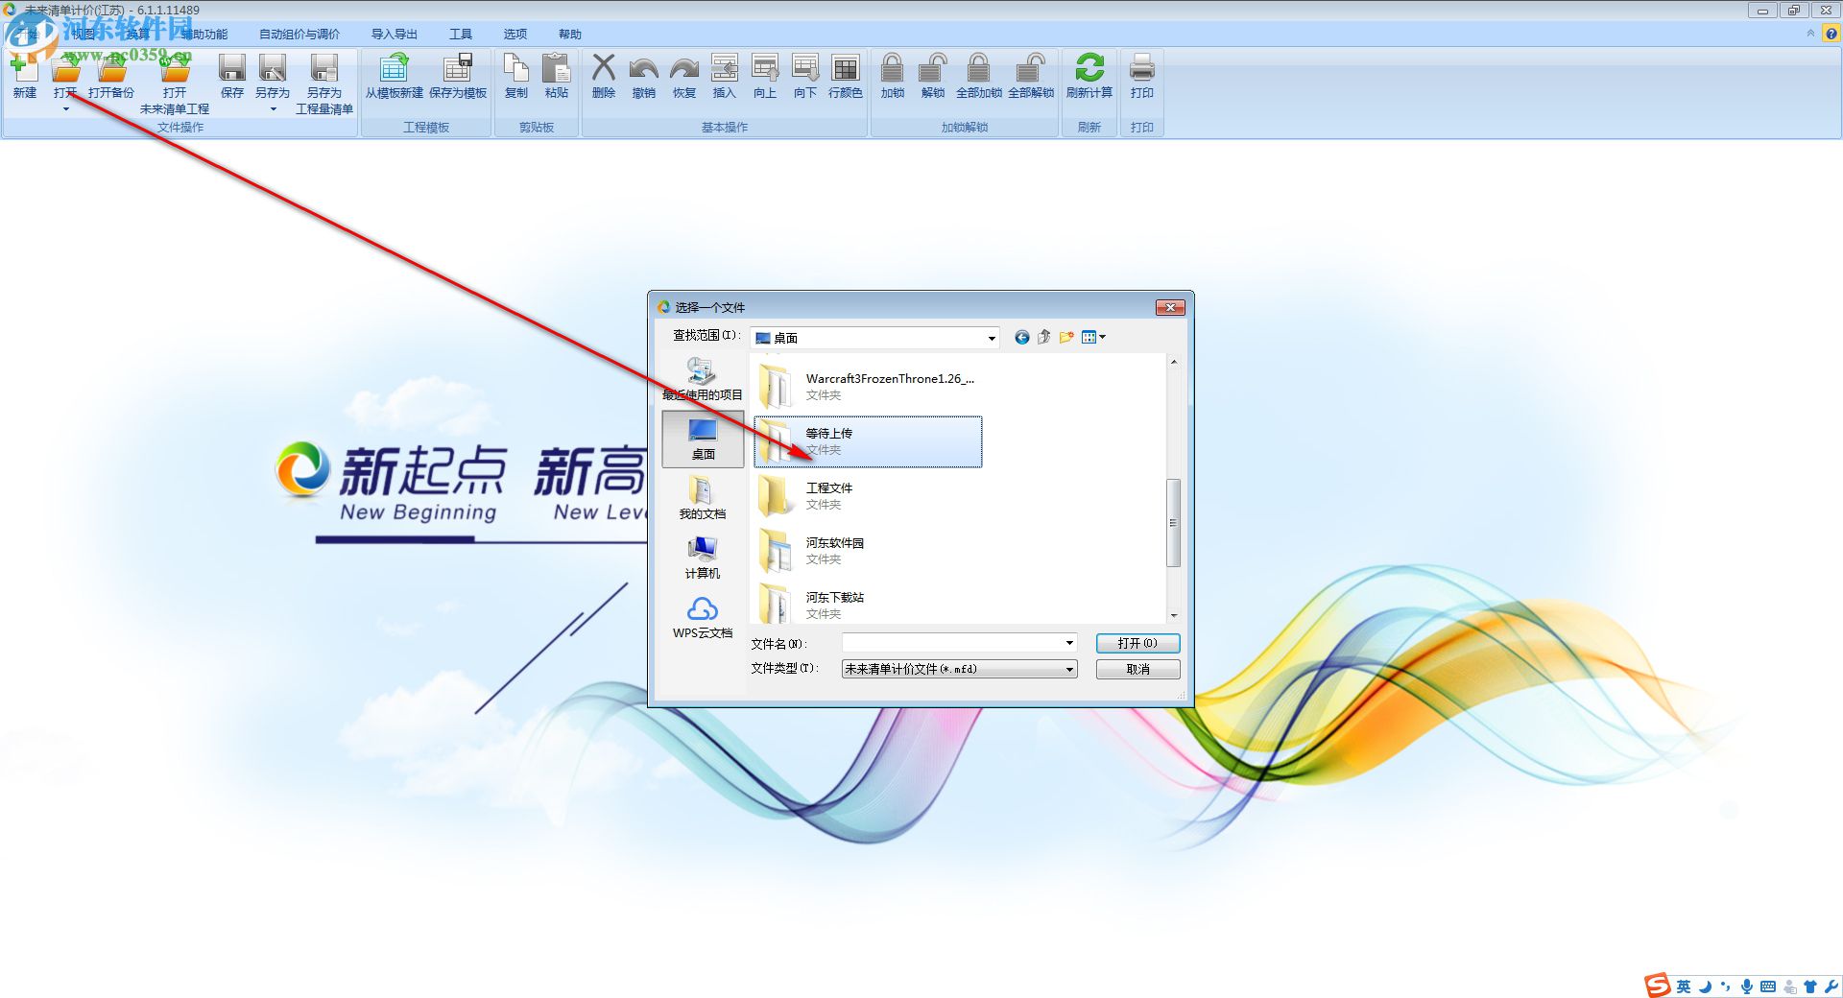1843x998 pixels.
Task: Insert a row with 插入
Action: coord(725,76)
